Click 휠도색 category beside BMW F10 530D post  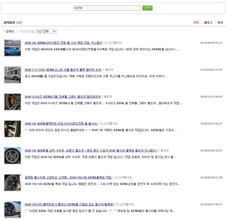109,70
